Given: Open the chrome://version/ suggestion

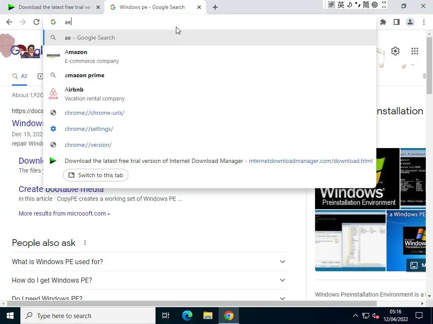Looking at the screenshot, I should [210, 145].
